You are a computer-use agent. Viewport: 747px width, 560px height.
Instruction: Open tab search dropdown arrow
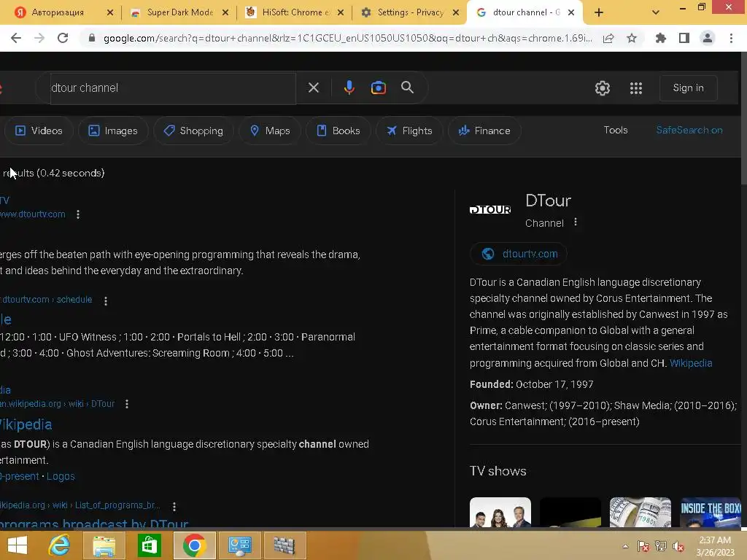(x=656, y=12)
